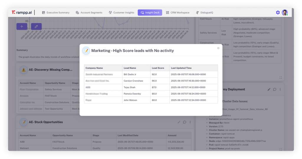Expand the risk table card to fullscreen

pos(280,78)
